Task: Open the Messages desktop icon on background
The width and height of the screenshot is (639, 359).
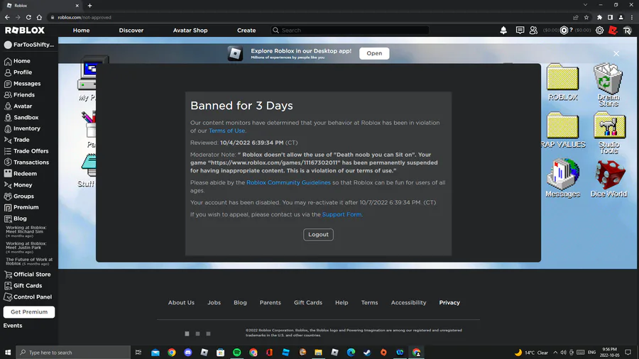Action: [563, 178]
